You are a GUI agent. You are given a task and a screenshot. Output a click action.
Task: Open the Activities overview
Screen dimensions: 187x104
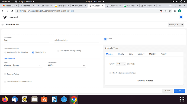pyautogui.click(x=6, y=2)
